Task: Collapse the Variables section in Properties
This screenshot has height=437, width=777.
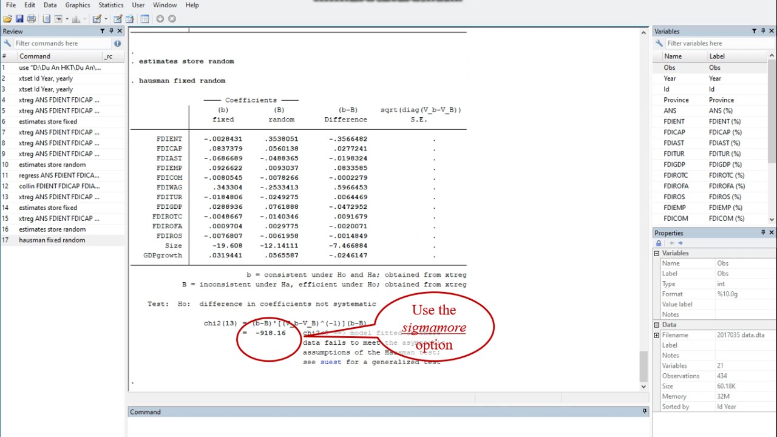Action: [657, 253]
